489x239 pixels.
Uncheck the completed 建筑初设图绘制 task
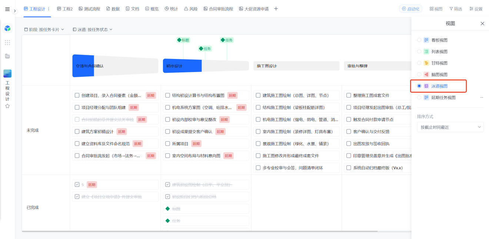(x=168, y=184)
